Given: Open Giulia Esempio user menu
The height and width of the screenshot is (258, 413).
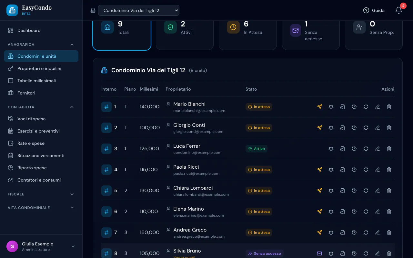Looking at the screenshot, I should click(41, 246).
